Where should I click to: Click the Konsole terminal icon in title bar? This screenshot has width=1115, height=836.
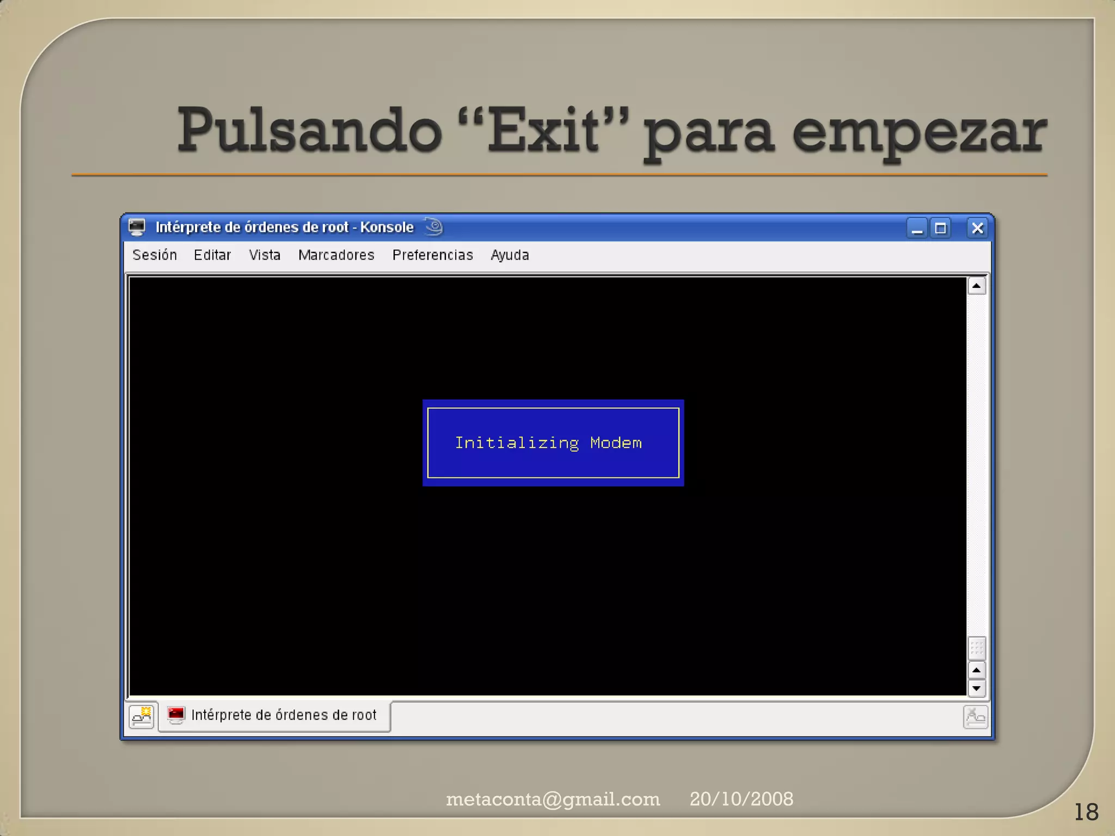[137, 227]
